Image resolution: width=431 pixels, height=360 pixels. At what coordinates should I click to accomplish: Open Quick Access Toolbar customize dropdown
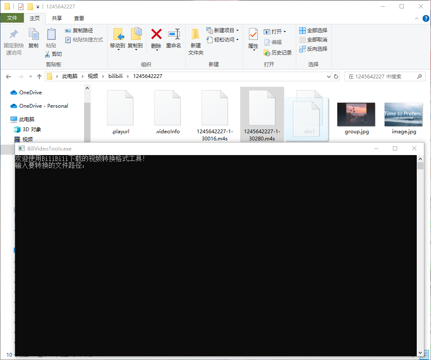38,7
